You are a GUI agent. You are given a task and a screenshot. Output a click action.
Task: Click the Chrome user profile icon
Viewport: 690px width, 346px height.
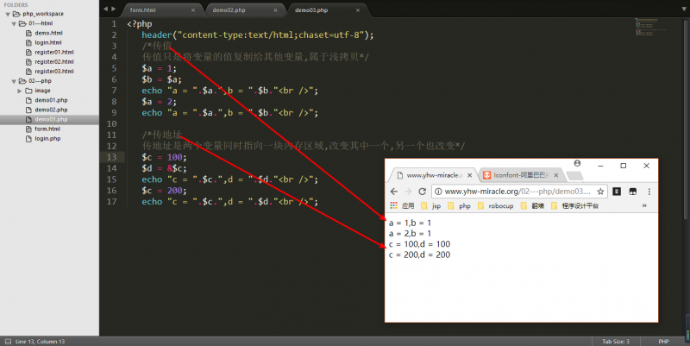[577, 163]
